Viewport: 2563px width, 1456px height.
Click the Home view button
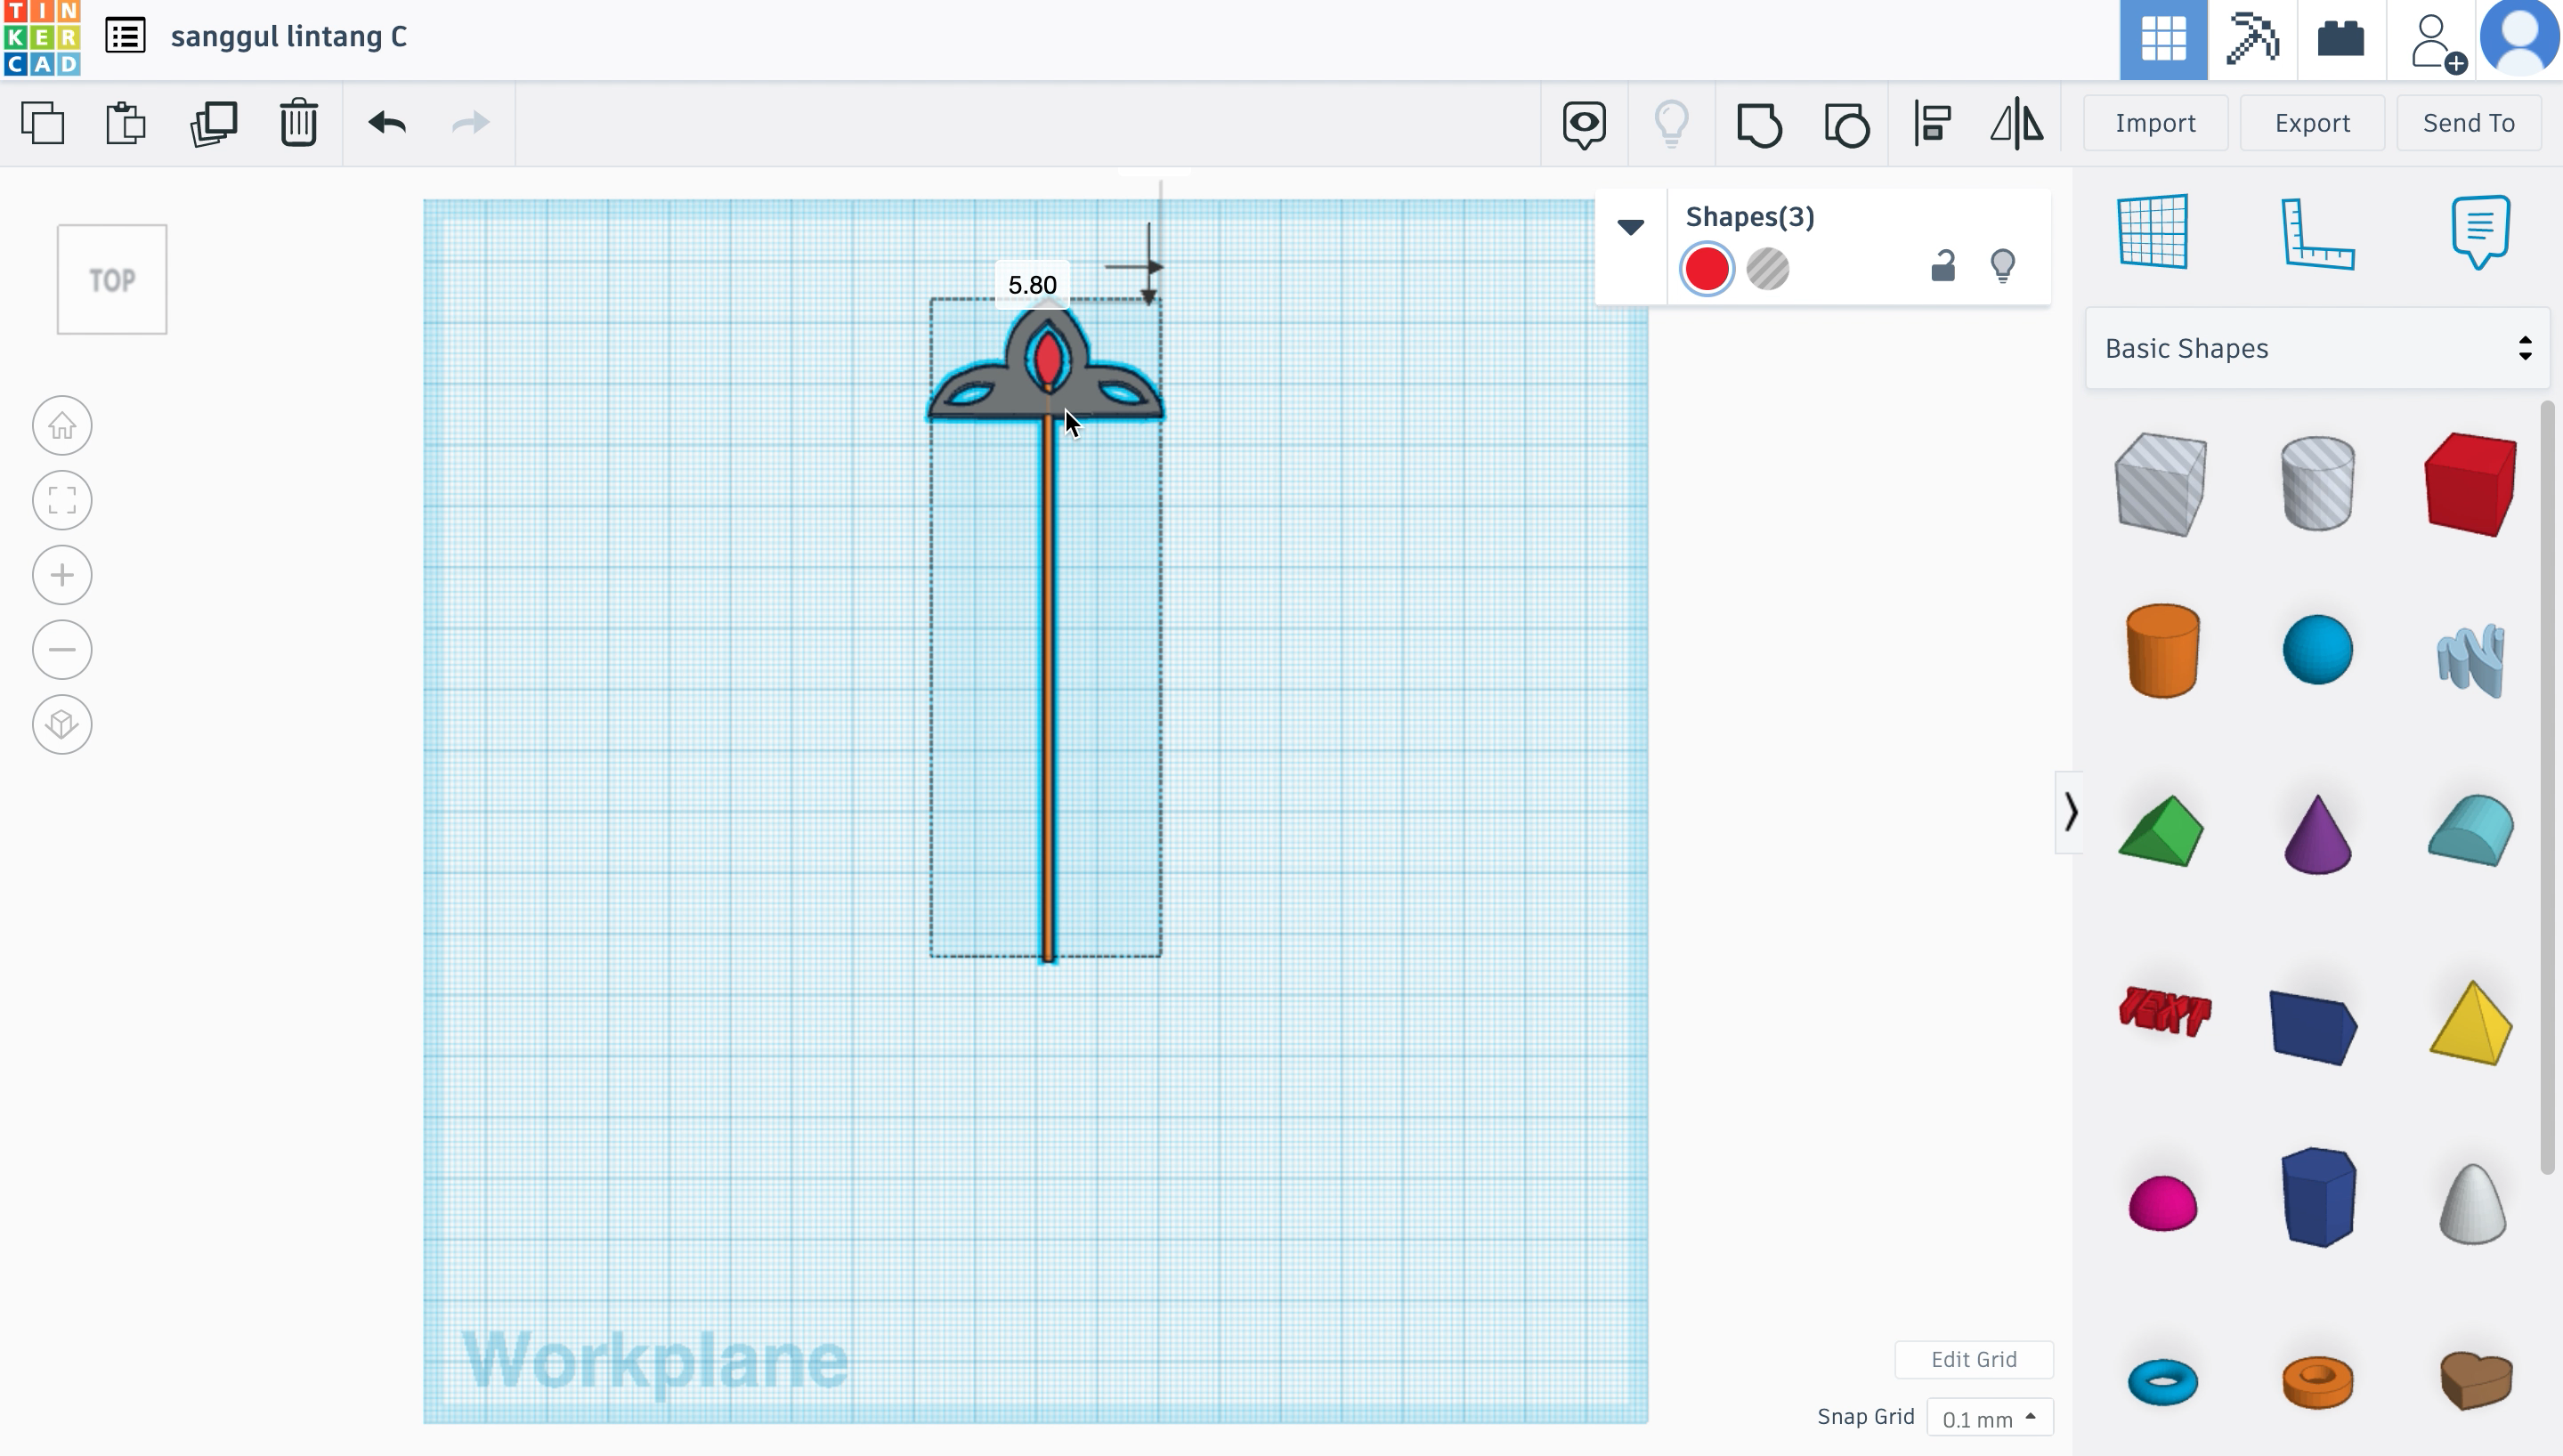pyautogui.click(x=62, y=426)
